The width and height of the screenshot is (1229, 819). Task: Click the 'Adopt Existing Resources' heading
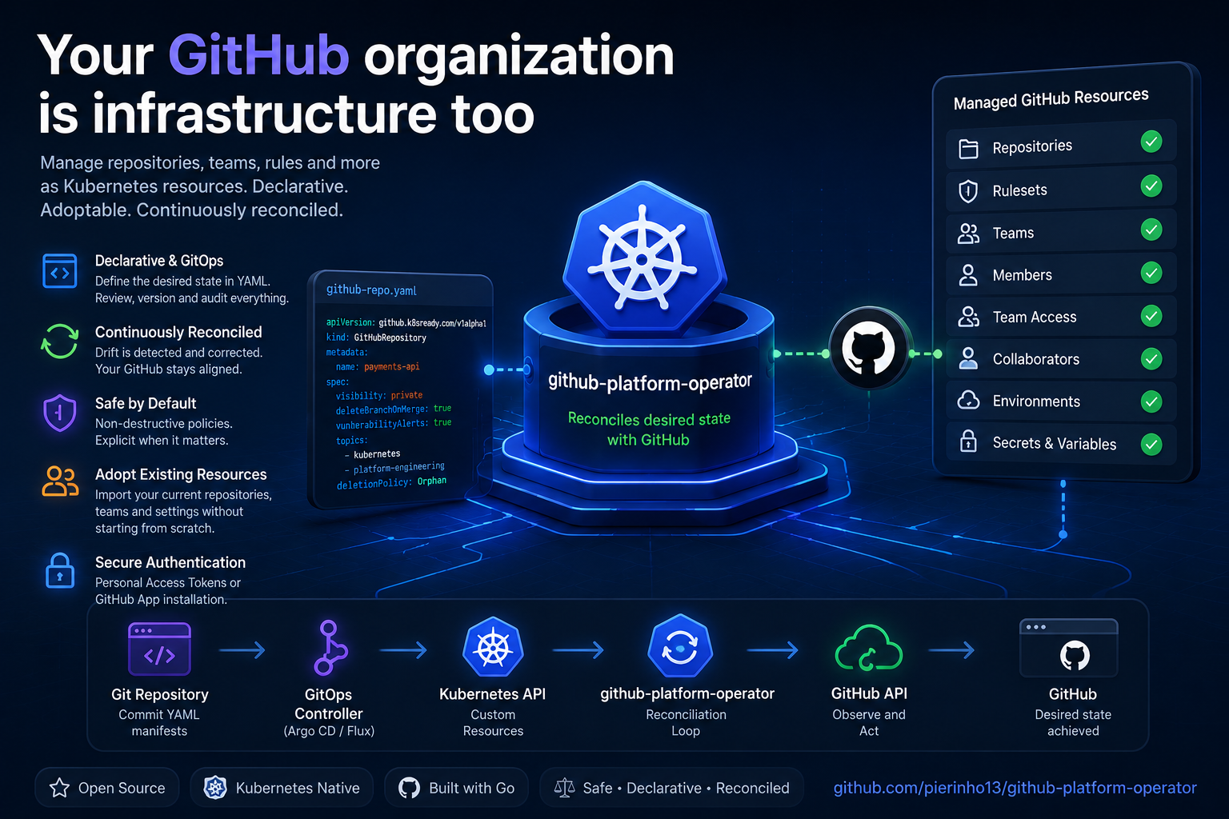click(181, 474)
